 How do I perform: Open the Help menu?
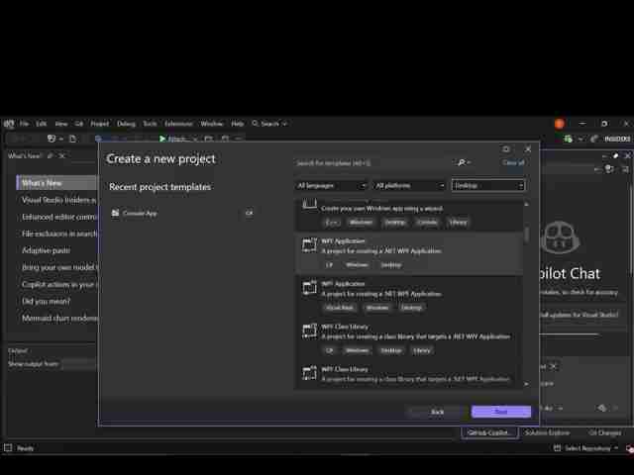(238, 124)
